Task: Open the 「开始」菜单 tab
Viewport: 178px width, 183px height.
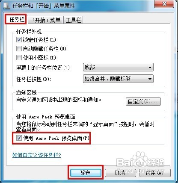Action: 45,20
